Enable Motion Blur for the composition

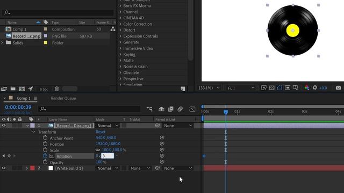click(180, 109)
